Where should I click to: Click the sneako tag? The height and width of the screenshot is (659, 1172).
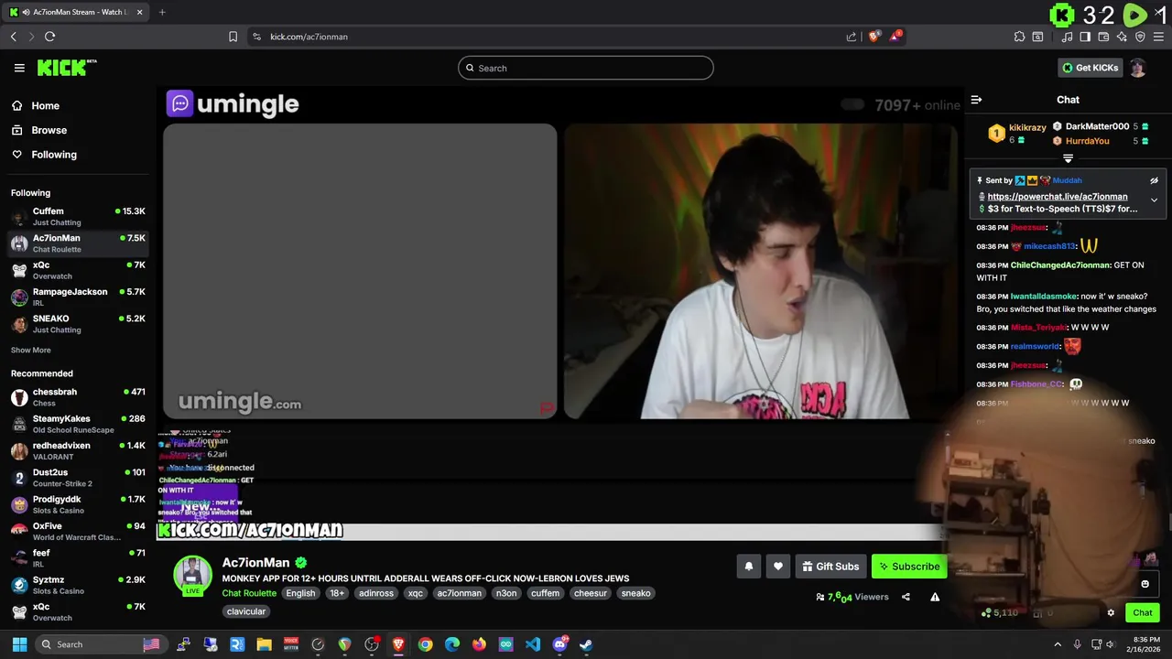636,593
